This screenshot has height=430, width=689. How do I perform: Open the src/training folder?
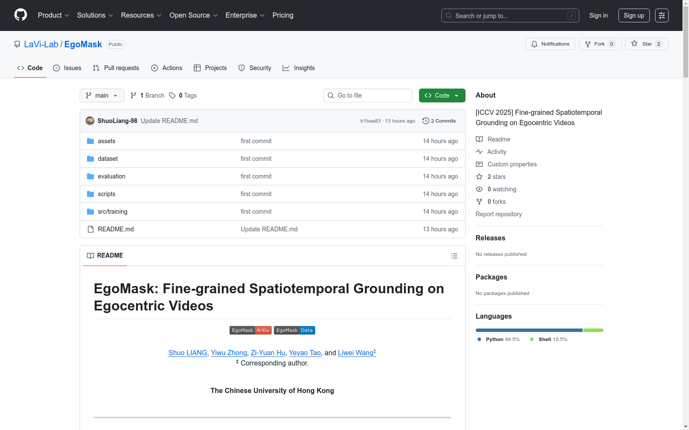click(113, 212)
